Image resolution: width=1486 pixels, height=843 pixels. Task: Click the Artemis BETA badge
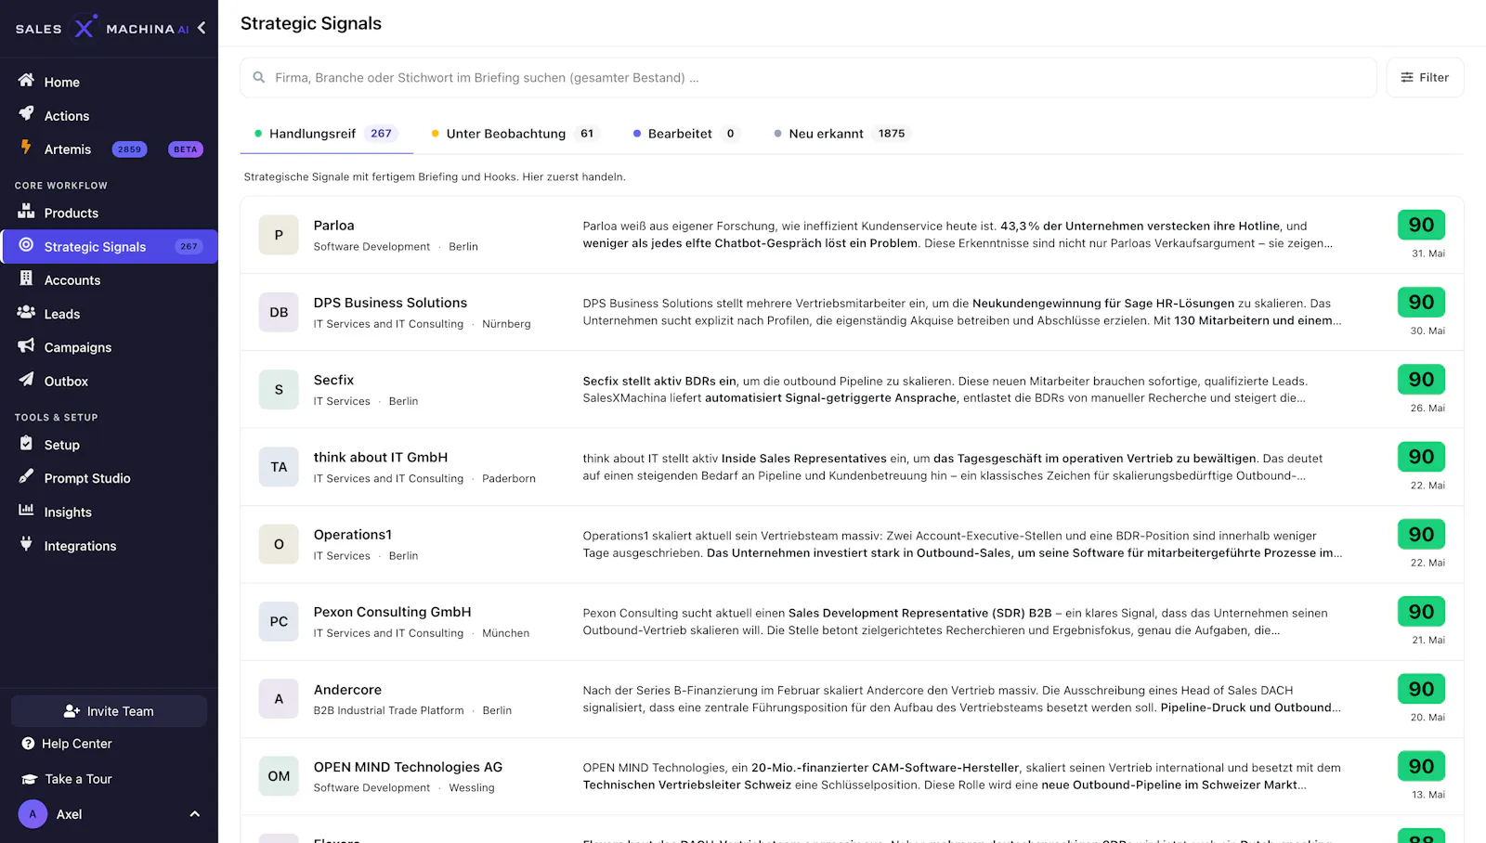[x=186, y=149]
